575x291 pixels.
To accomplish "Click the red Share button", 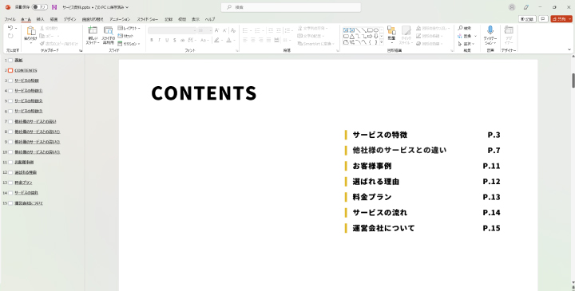I will coord(561,19).
